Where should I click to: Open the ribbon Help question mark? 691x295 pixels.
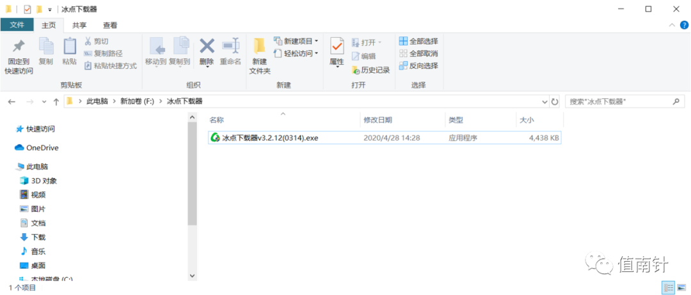point(684,25)
